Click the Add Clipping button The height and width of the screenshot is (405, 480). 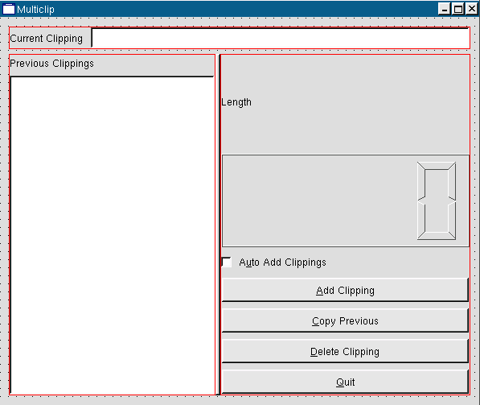[345, 290]
